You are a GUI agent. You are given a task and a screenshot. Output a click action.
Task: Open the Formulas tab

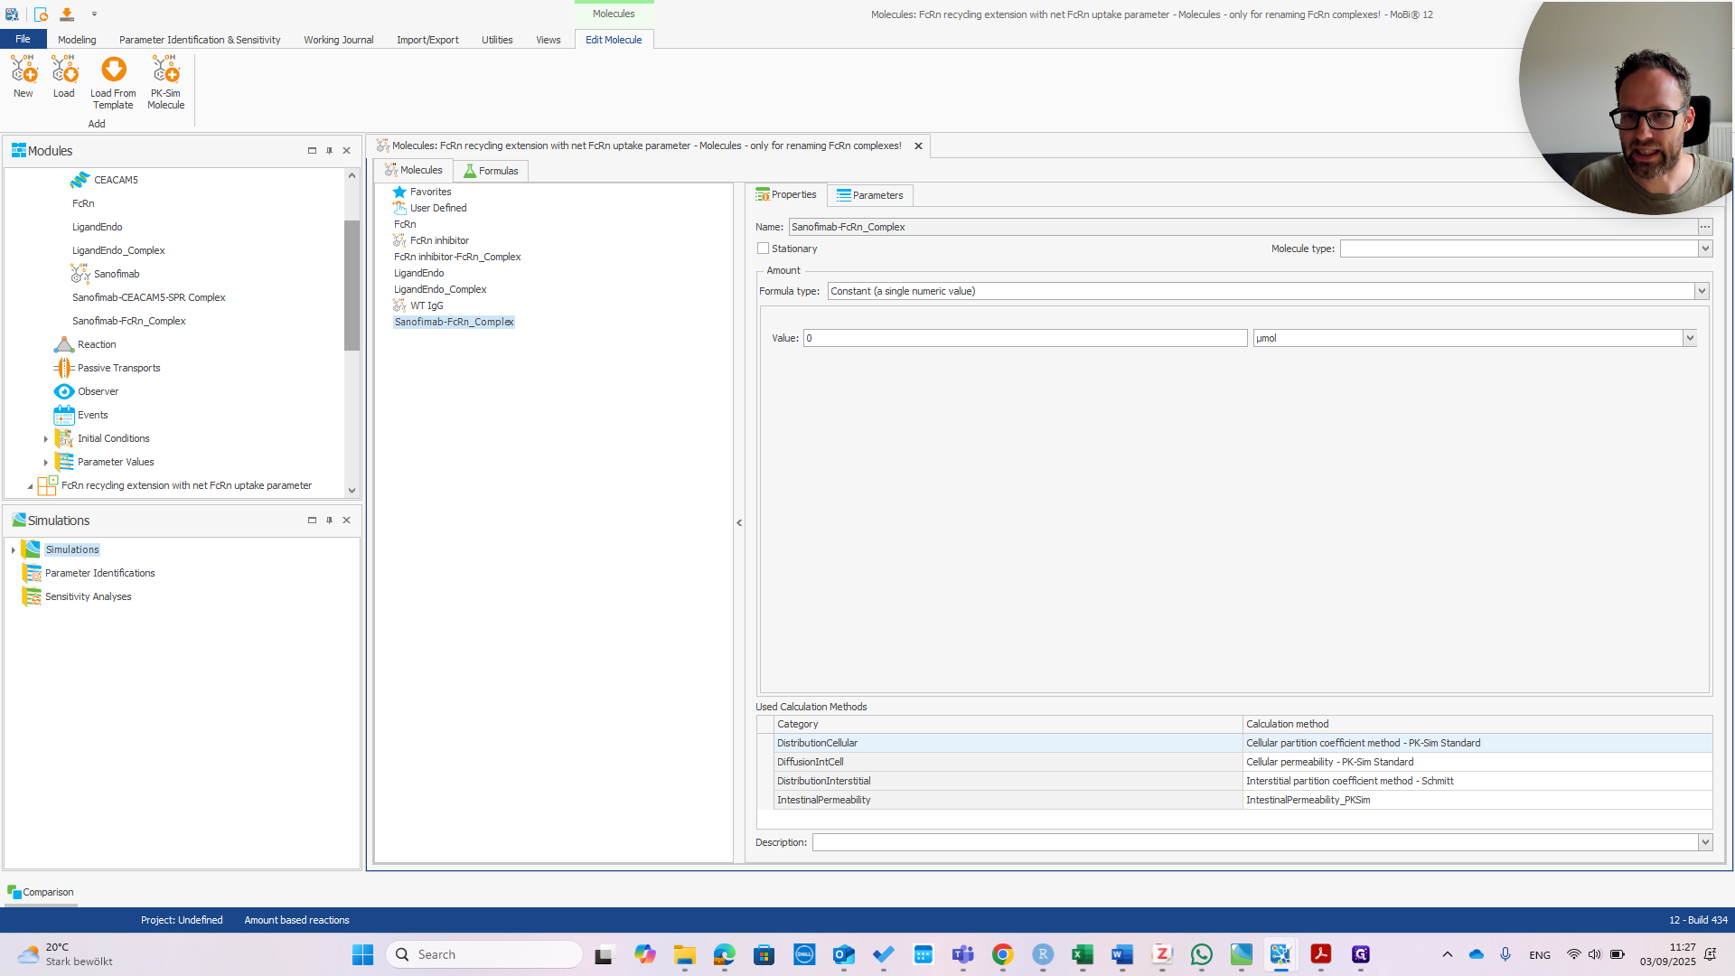pyautogui.click(x=491, y=171)
